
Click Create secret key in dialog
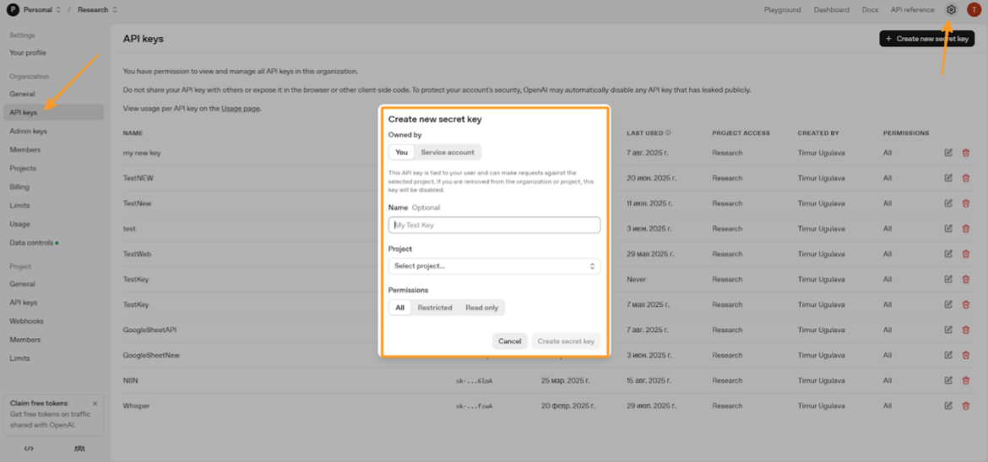[x=566, y=341]
